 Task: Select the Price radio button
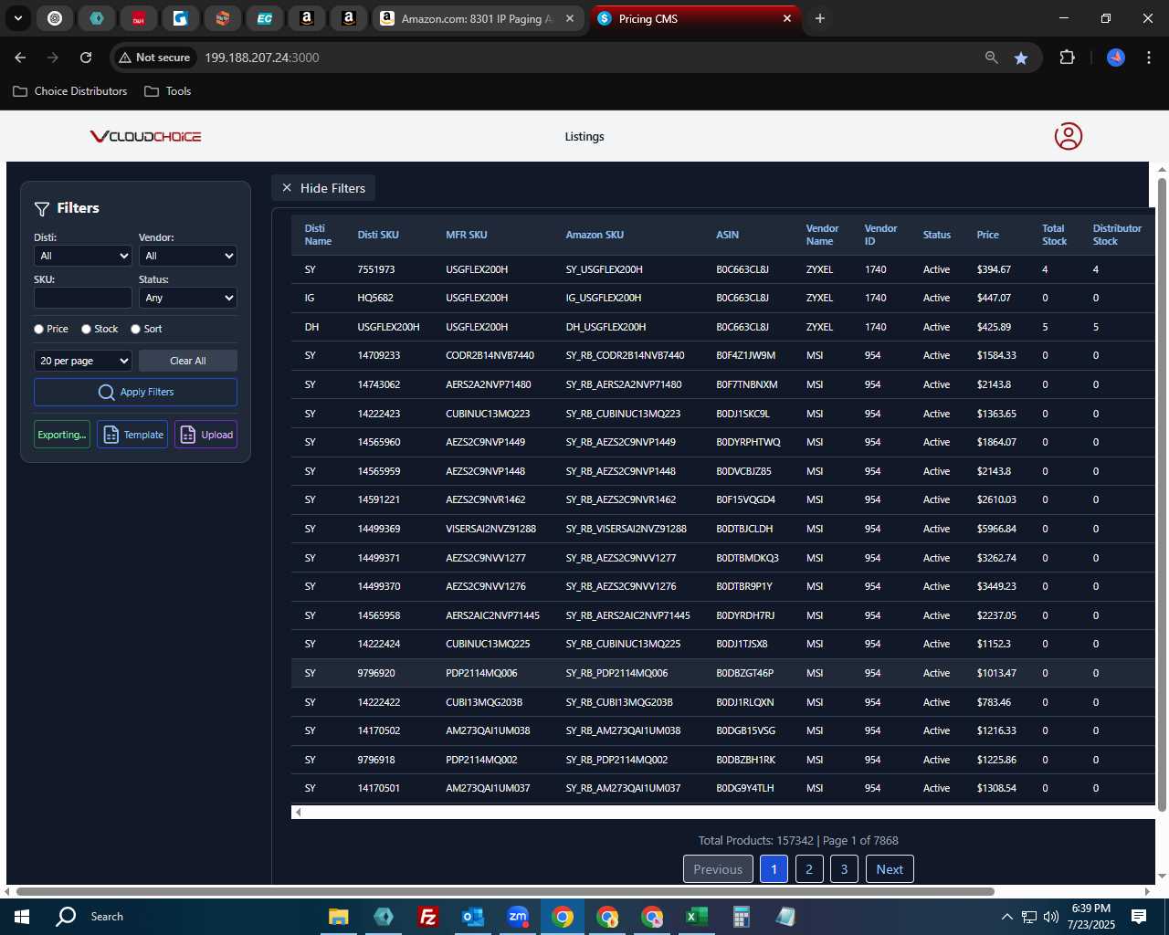click(38, 329)
